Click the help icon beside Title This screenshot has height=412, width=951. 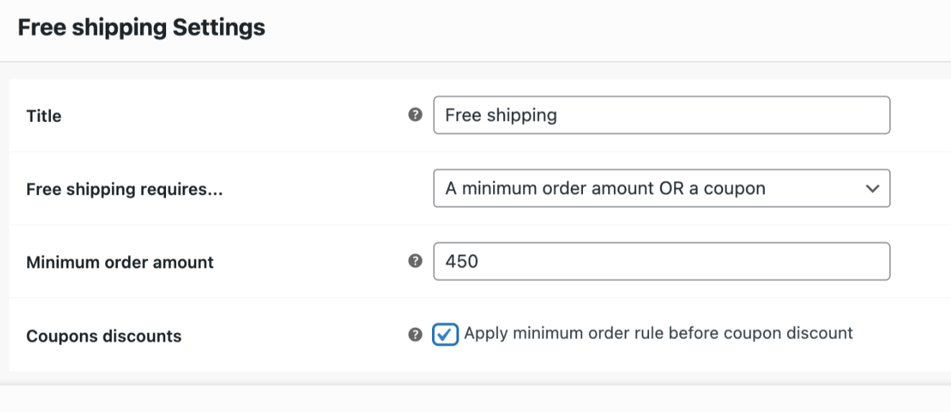(x=415, y=115)
